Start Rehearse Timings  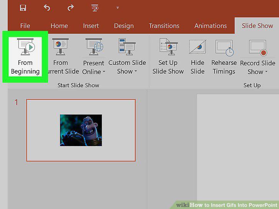224,57
